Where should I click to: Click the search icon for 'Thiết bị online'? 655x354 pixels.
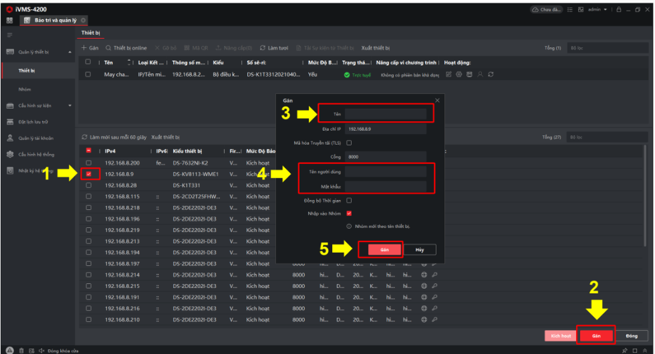(x=108, y=48)
